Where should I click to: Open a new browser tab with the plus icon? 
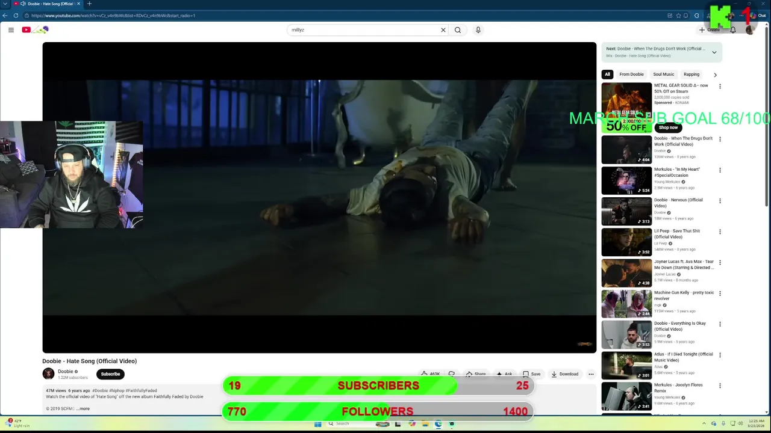click(89, 4)
